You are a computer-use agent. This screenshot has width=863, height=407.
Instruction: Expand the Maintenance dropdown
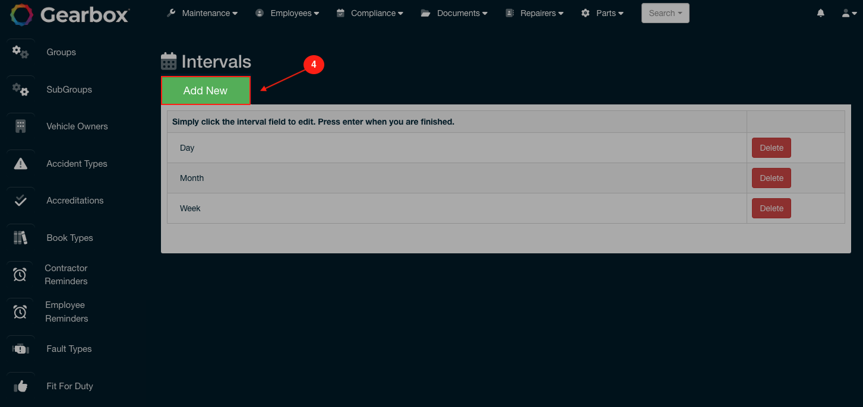pos(202,12)
